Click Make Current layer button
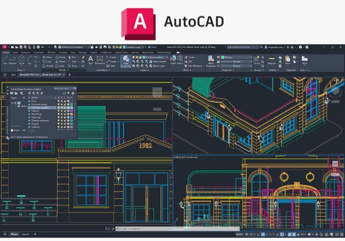Viewport: 345px width, 241px height. tap(157, 62)
